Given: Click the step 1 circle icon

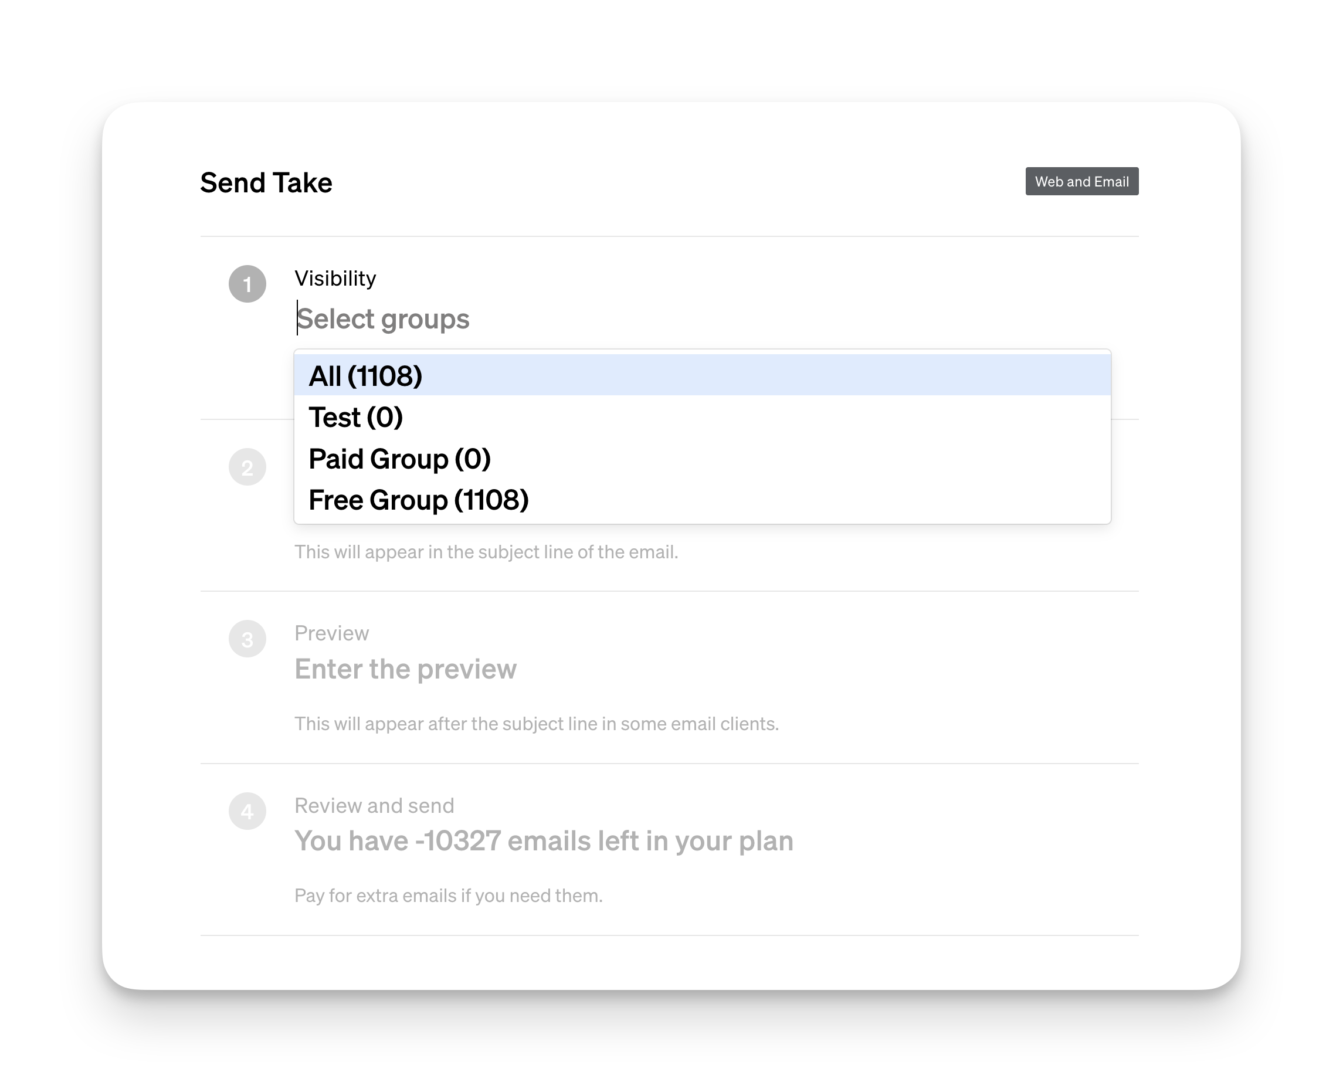Looking at the screenshot, I should (247, 284).
